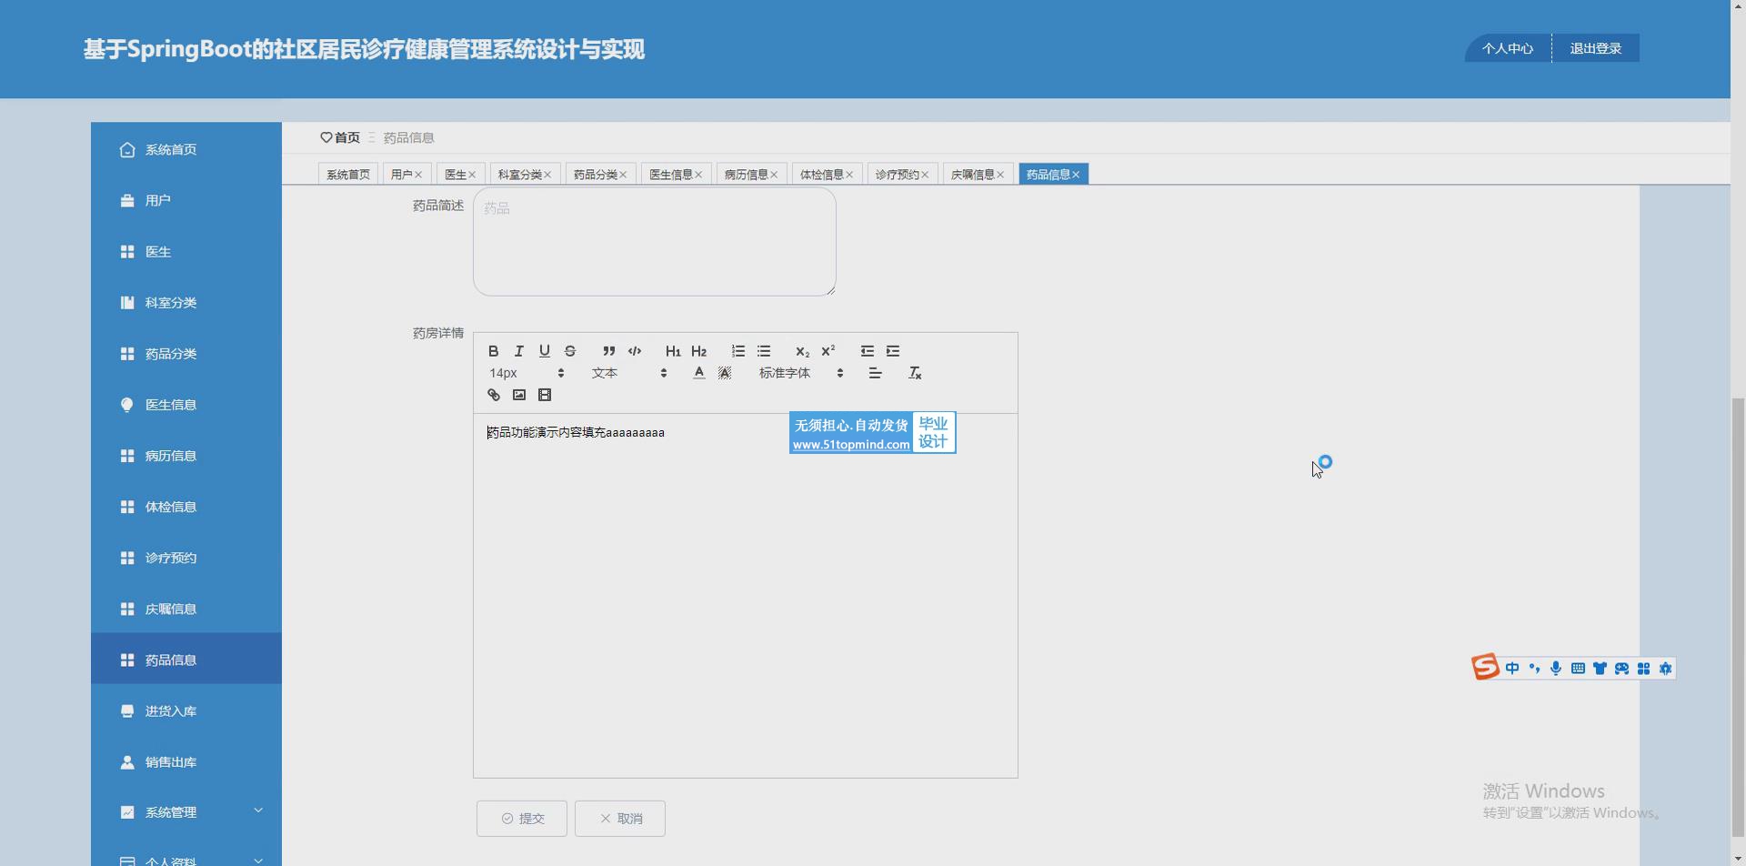
Task: Open 进货入库 in the sidebar
Action: point(186,710)
